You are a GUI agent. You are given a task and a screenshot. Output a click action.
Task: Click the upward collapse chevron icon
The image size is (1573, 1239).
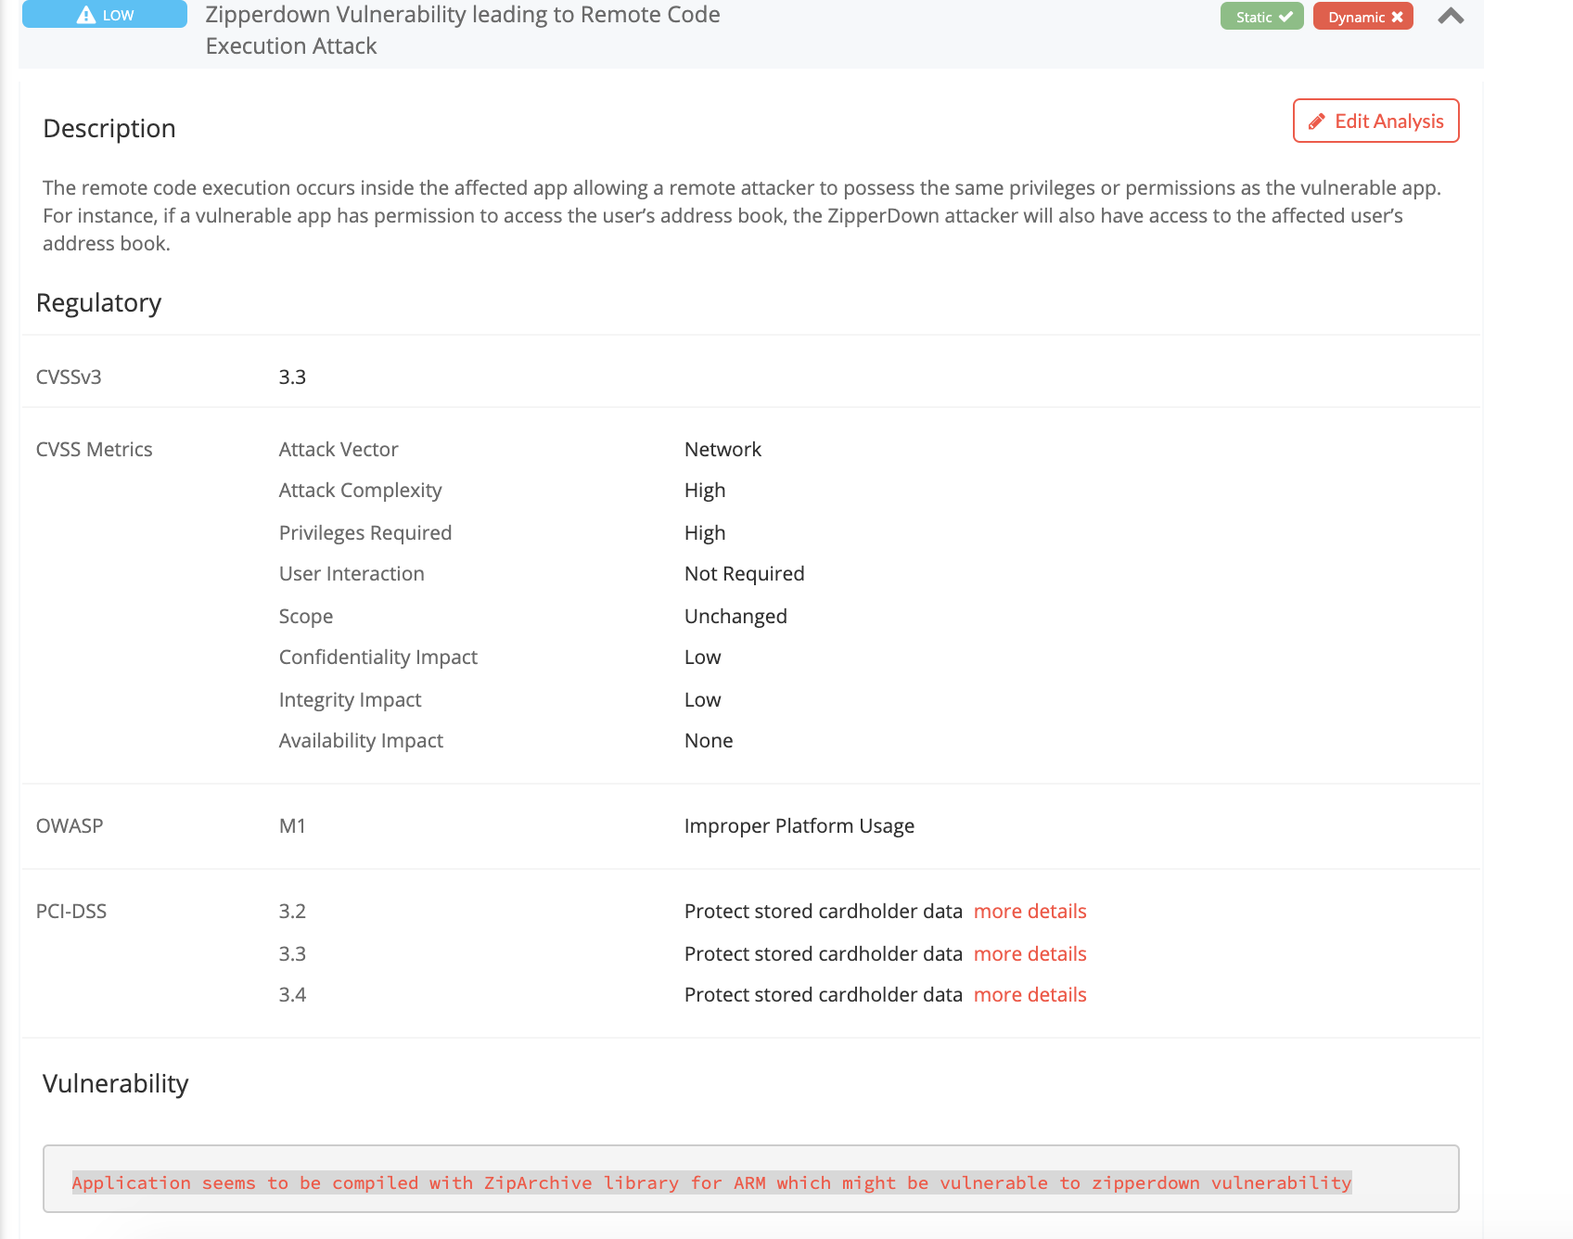coord(1450,16)
